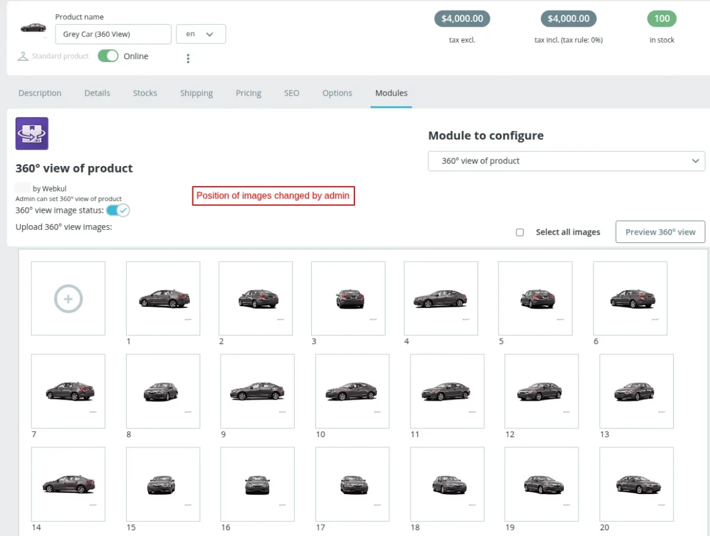Open the language dropdown showing en
Viewport: 710px width, 536px height.
pos(201,34)
